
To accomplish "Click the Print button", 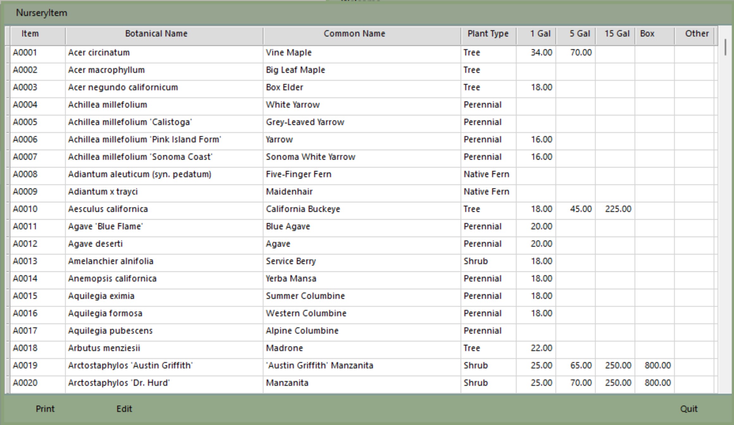I will point(45,409).
